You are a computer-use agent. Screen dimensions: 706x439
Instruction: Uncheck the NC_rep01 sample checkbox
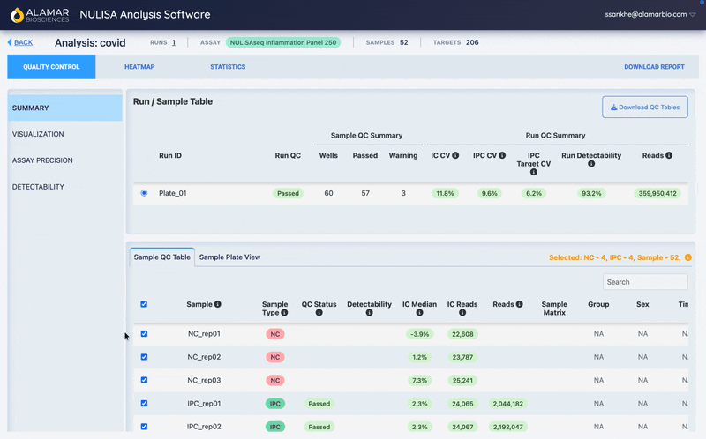(144, 334)
